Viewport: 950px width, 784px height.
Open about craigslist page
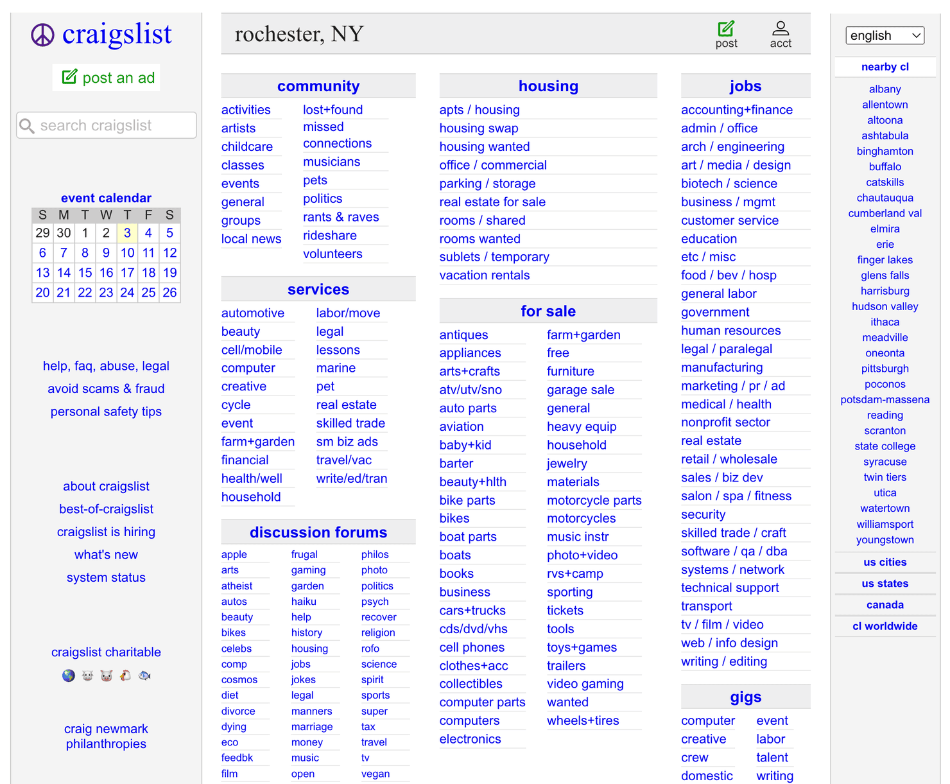tap(106, 486)
